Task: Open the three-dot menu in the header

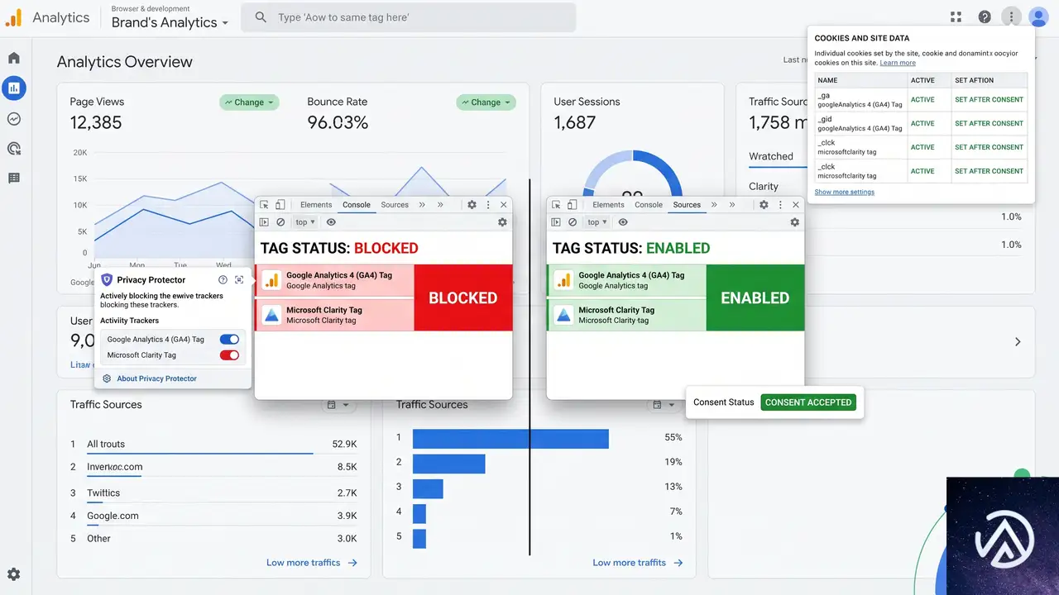Action: (x=1011, y=17)
